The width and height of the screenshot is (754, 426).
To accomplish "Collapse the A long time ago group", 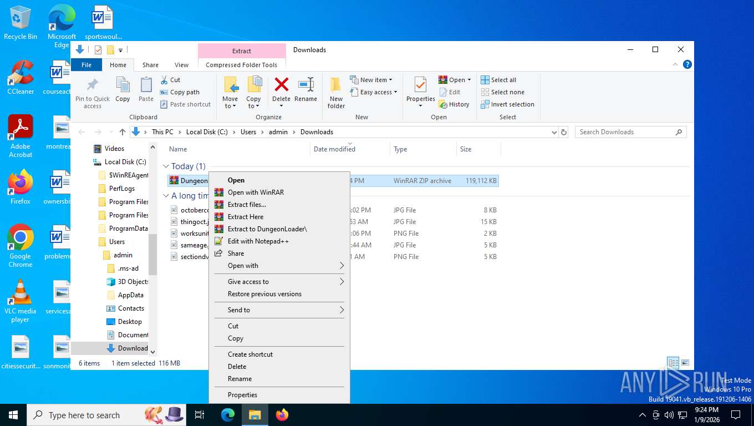I will 166,196.
